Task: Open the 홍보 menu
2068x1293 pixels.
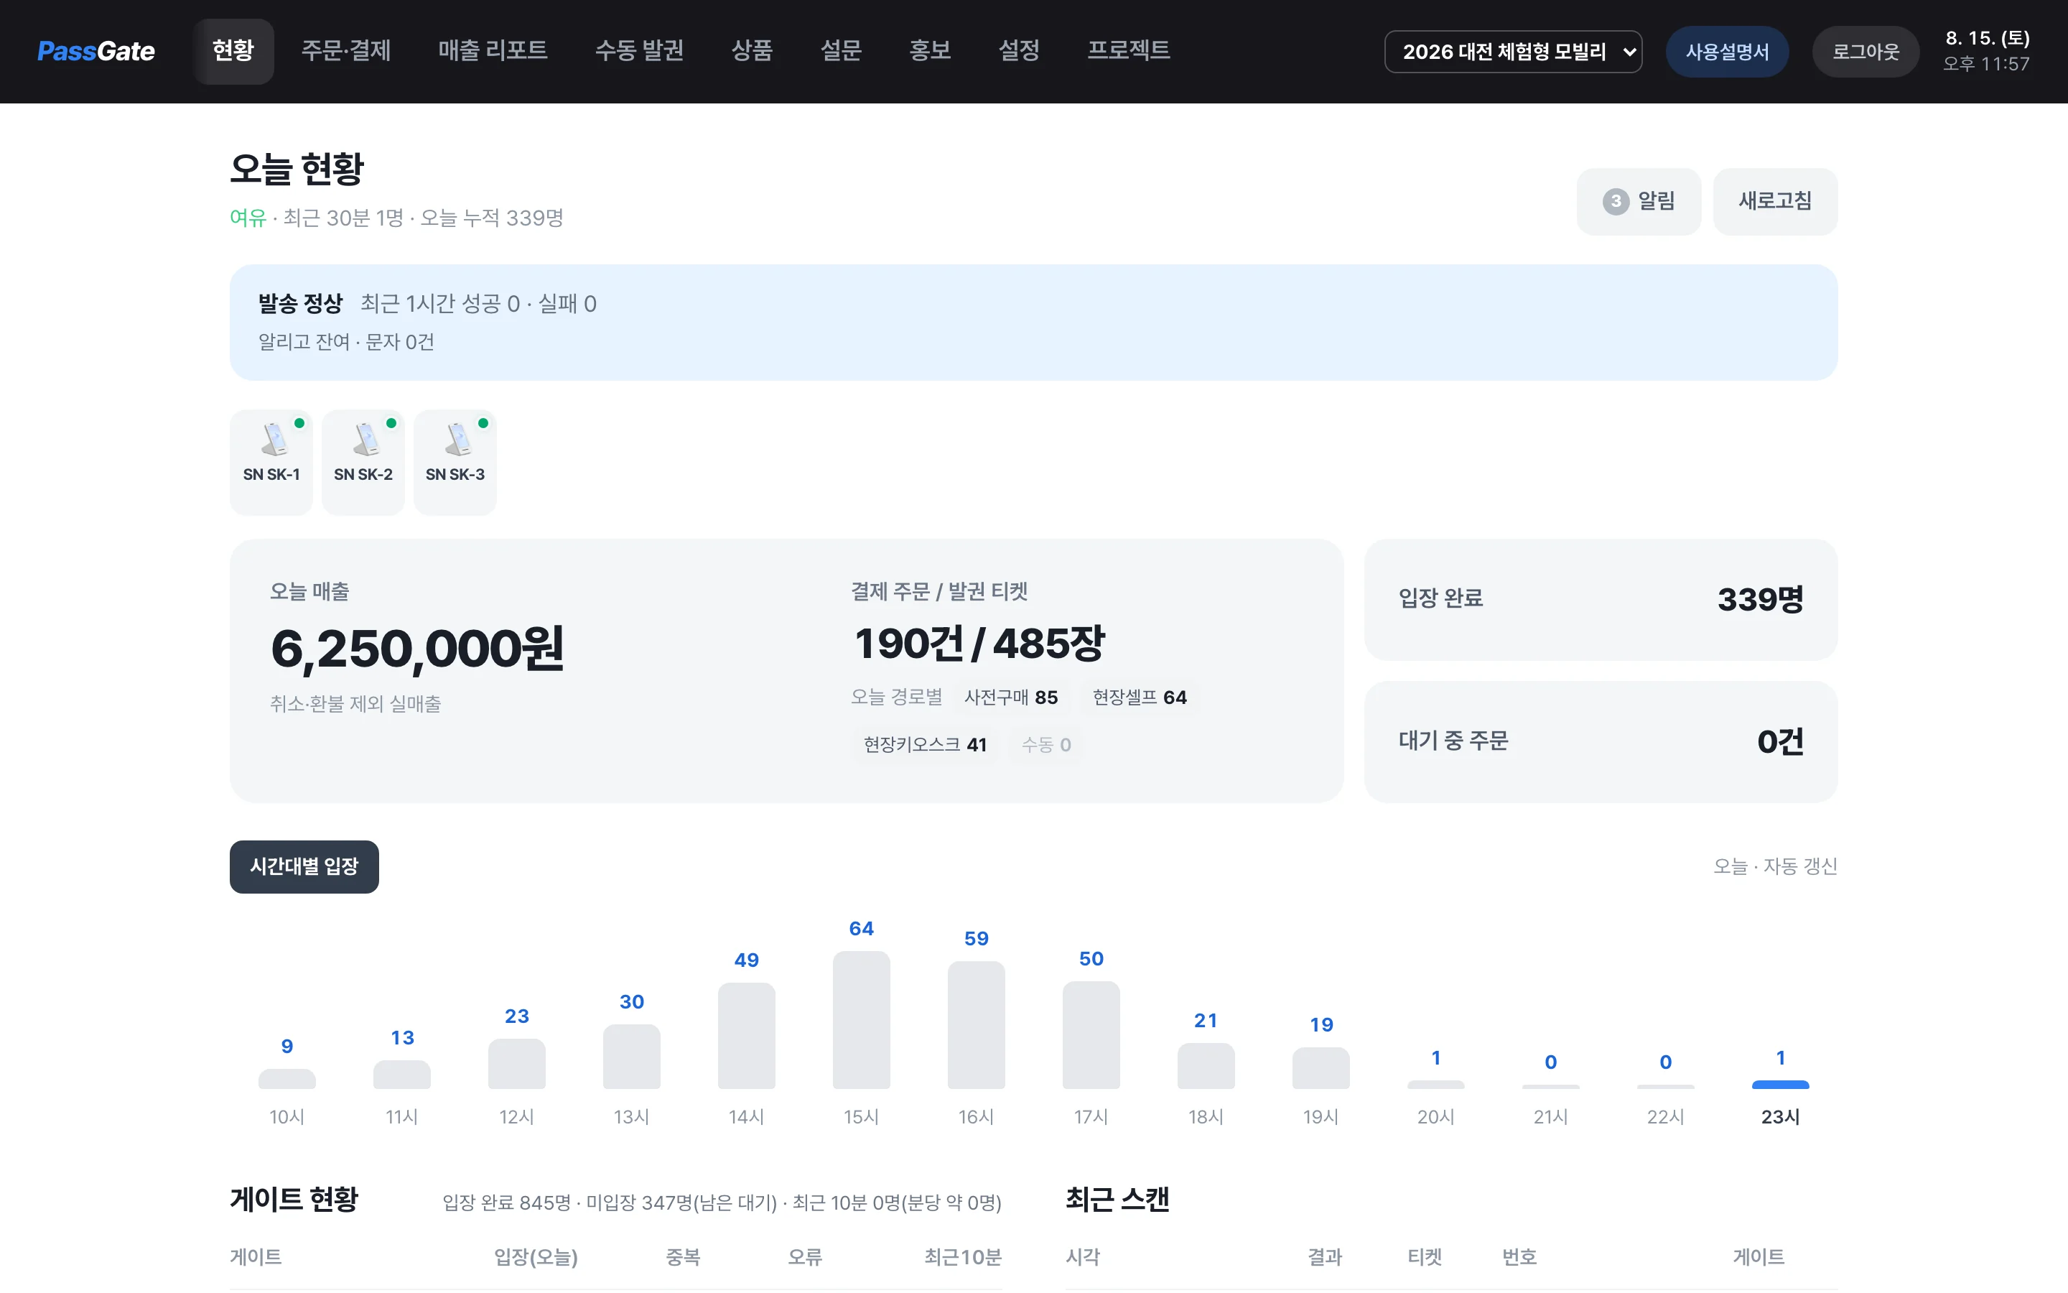Action: [x=930, y=51]
